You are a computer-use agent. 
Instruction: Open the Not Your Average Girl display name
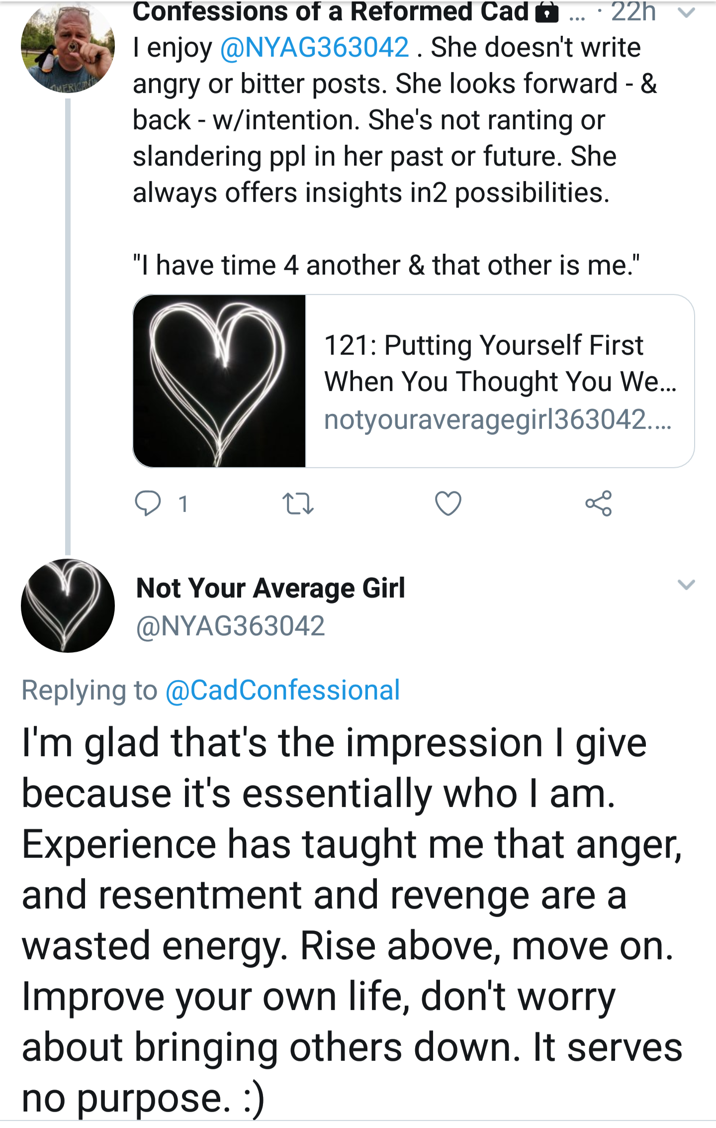click(270, 588)
